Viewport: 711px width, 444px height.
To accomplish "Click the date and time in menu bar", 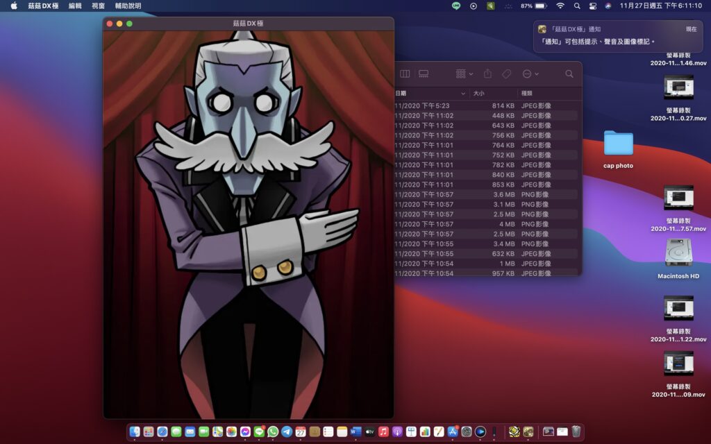I will tap(661, 6).
